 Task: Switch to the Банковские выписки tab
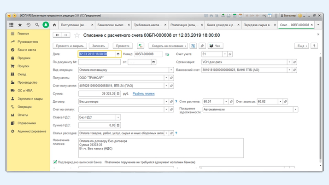[x=113, y=25]
